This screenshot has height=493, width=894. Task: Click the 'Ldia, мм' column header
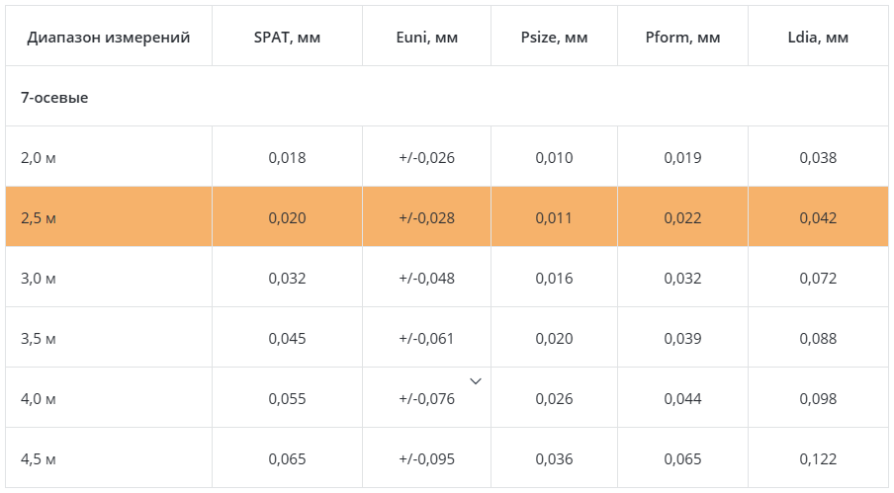point(818,38)
